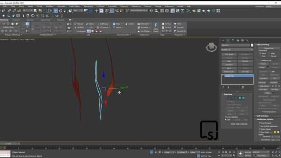Click the Chamfer modifier button
Viewport: 281px width, 158px height.
coord(245,61)
